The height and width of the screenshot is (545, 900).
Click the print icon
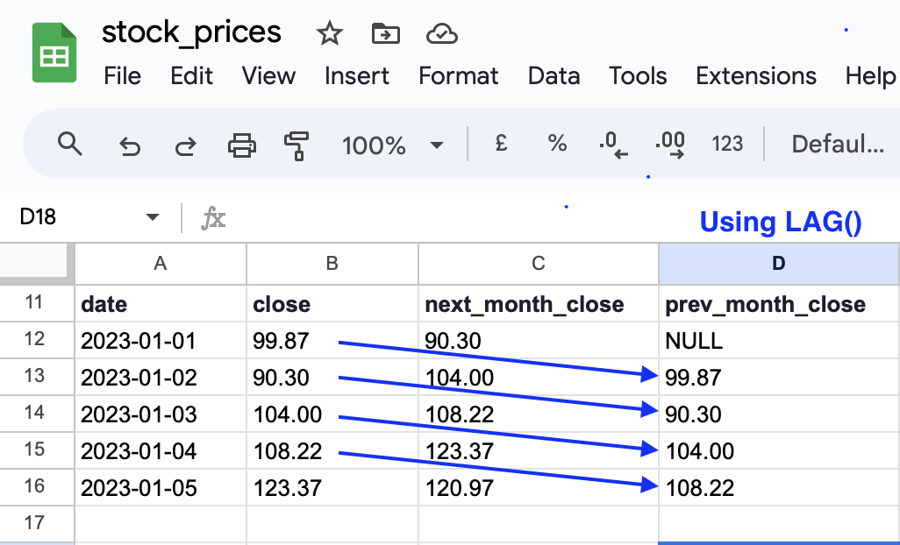(x=241, y=145)
